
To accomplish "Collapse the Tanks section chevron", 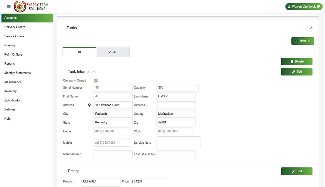I will point(311,28).
